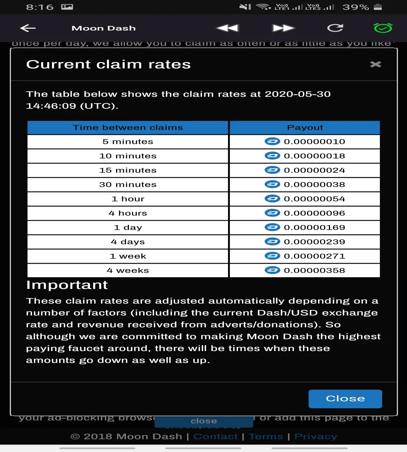Open the Terms link in the footer
This screenshot has width=407, height=452.
(x=266, y=437)
